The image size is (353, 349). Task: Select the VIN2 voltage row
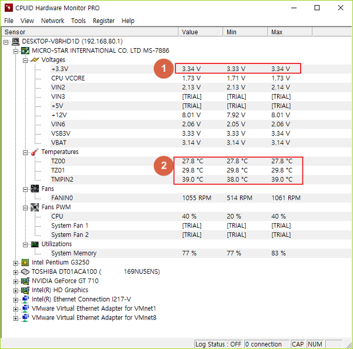201,88
